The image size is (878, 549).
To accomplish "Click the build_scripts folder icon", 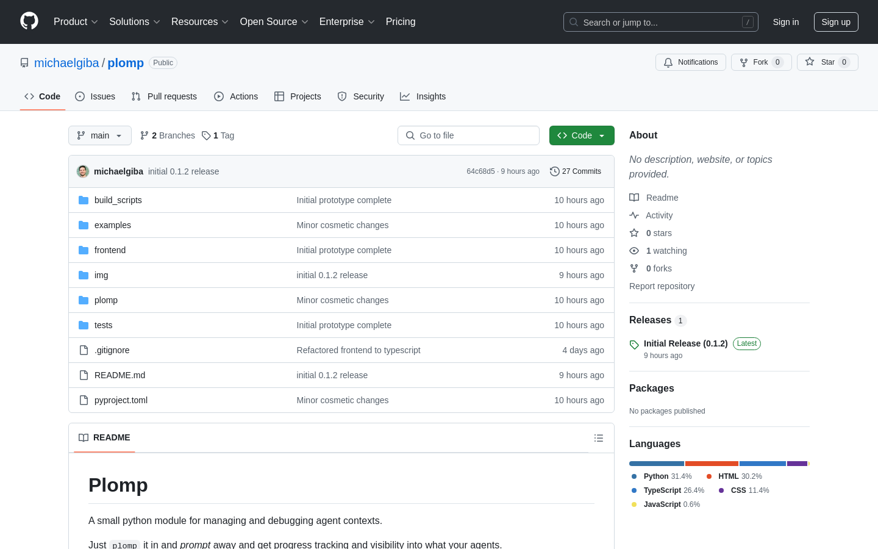I will 84,200.
